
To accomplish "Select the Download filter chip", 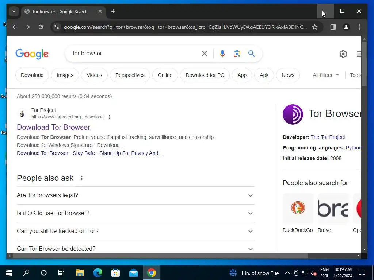I will click(32, 75).
